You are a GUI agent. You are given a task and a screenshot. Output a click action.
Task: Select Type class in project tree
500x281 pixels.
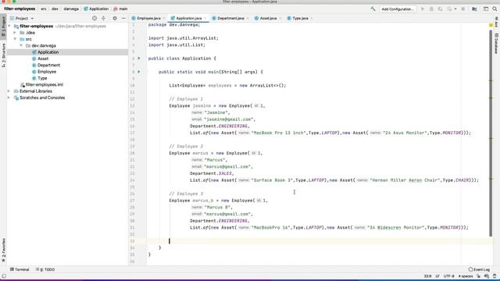(42, 78)
